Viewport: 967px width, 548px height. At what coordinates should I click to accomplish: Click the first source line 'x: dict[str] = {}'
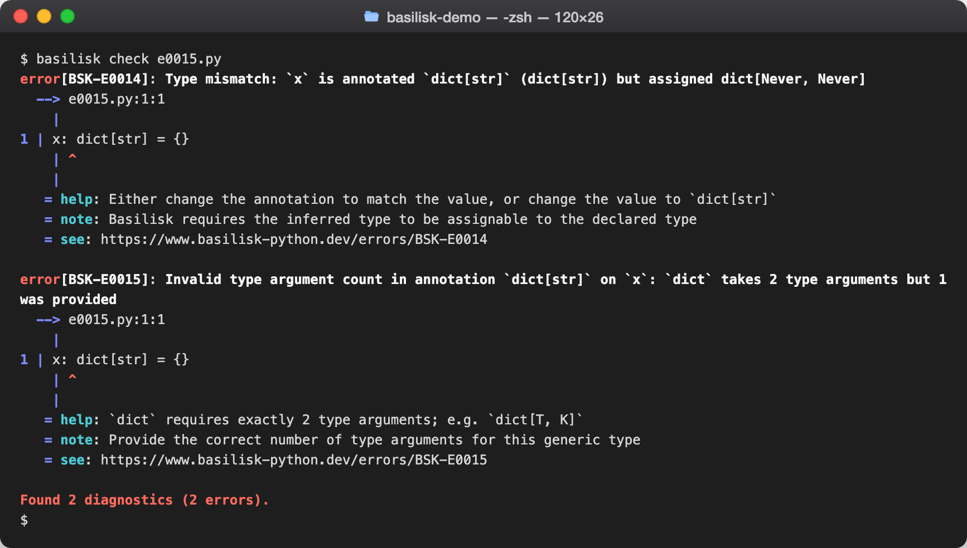120,139
